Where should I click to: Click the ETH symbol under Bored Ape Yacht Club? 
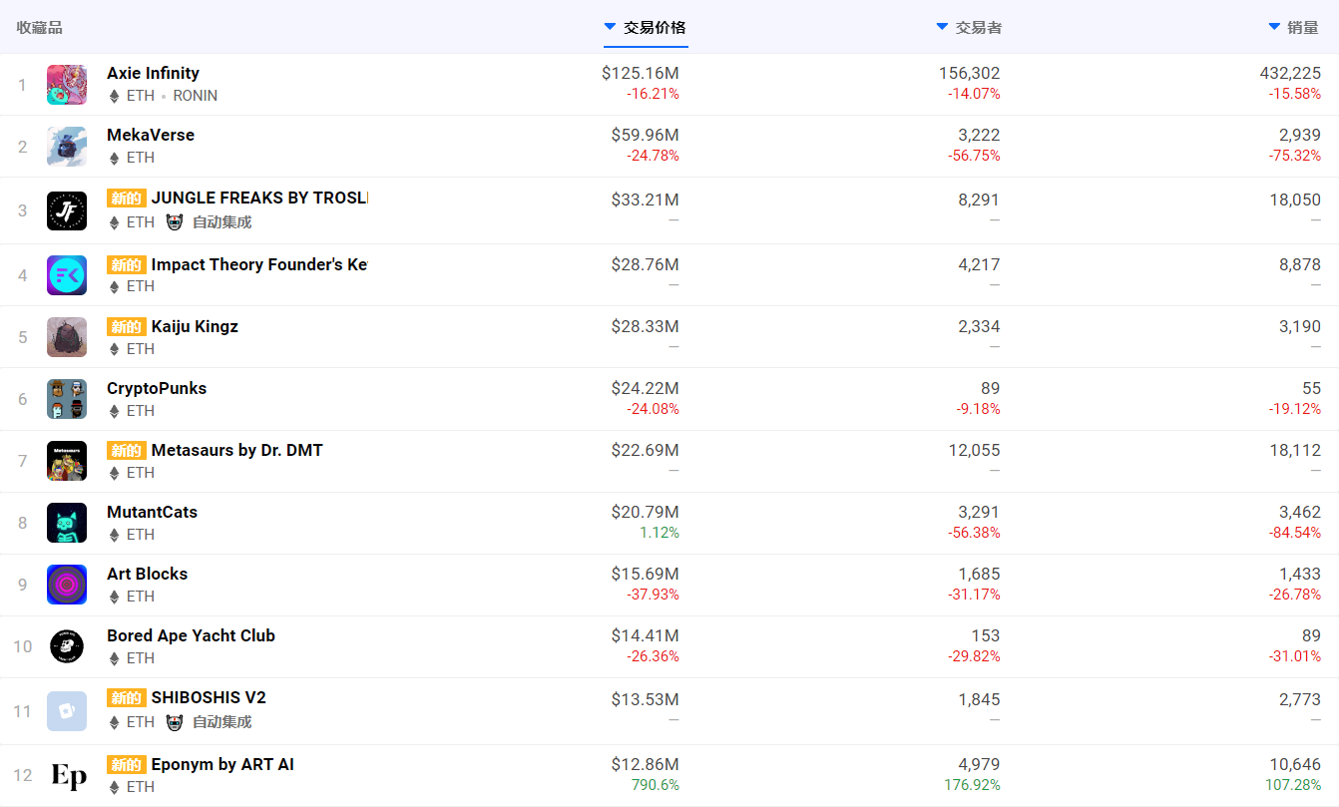pyautogui.click(x=114, y=658)
